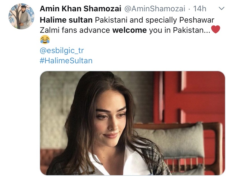Click the bold Halime sultan text
The height and width of the screenshot is (178, 234).
[66, 20]
